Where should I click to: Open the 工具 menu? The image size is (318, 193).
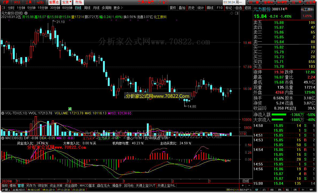point(28,2)
